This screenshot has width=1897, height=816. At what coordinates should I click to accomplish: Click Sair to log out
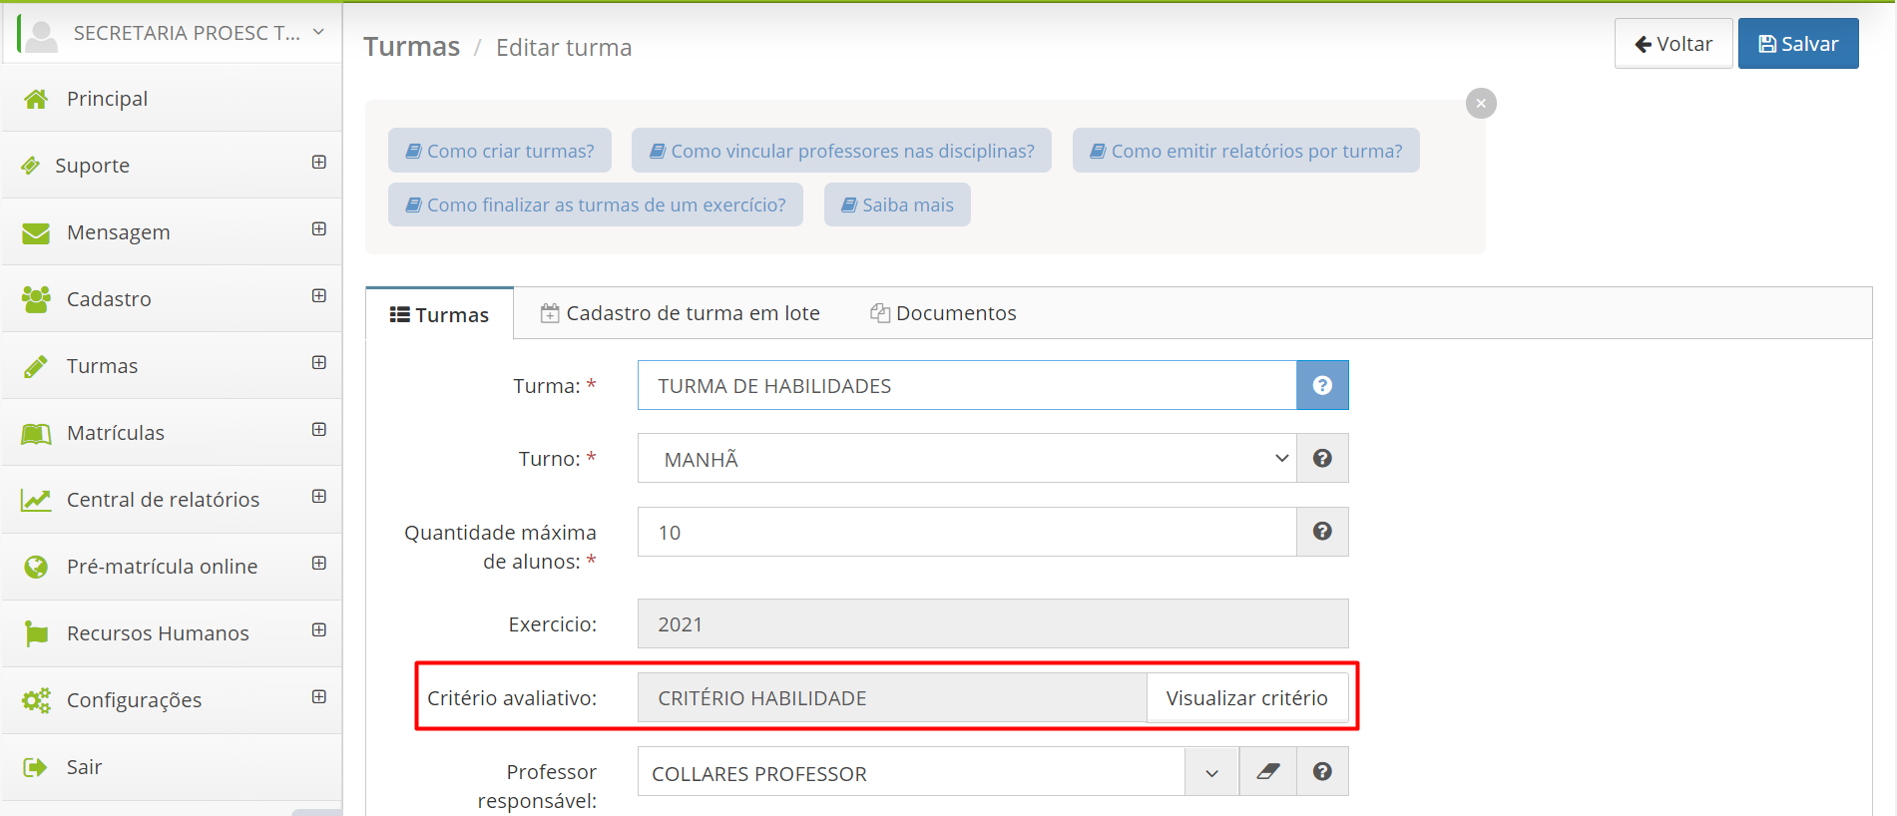84,767
